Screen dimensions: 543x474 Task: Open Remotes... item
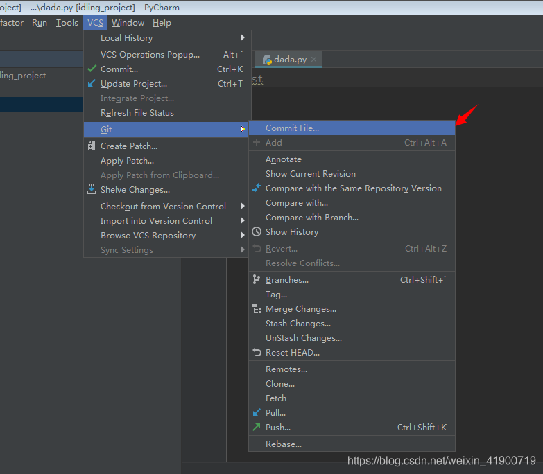click(352, 369)
